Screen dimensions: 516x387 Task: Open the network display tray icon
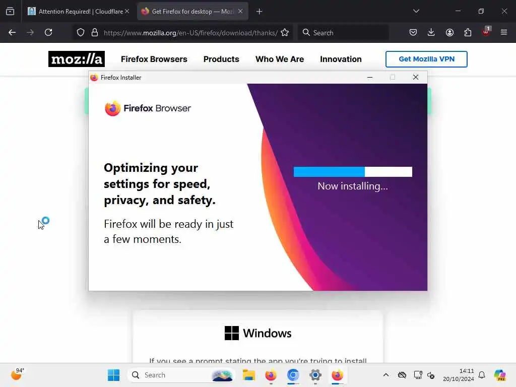(418, 375)
